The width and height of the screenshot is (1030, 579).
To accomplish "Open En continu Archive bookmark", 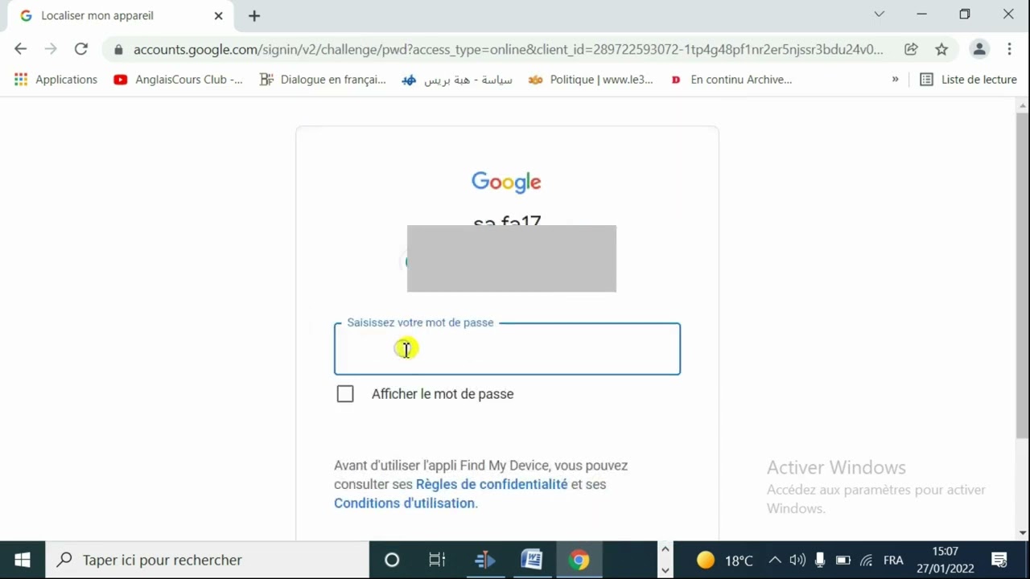I will pos(731,80).
